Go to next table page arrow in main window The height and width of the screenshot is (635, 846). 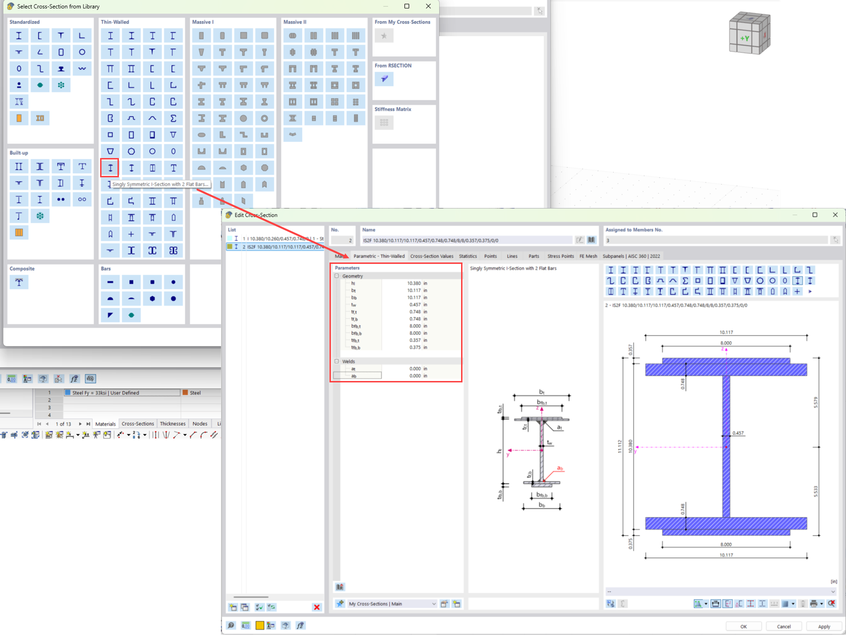click(x=80, y=424)
